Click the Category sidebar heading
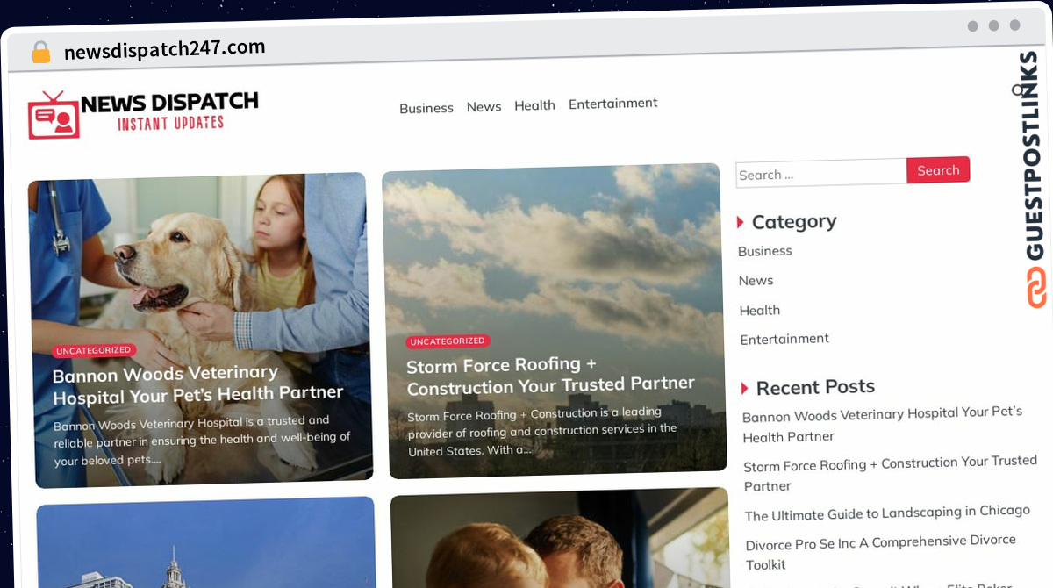The image size is (1053, 588). [794, 222]
